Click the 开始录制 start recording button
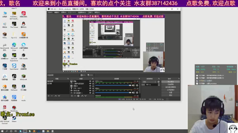238x133 pixels. click(x=170, y=84)
